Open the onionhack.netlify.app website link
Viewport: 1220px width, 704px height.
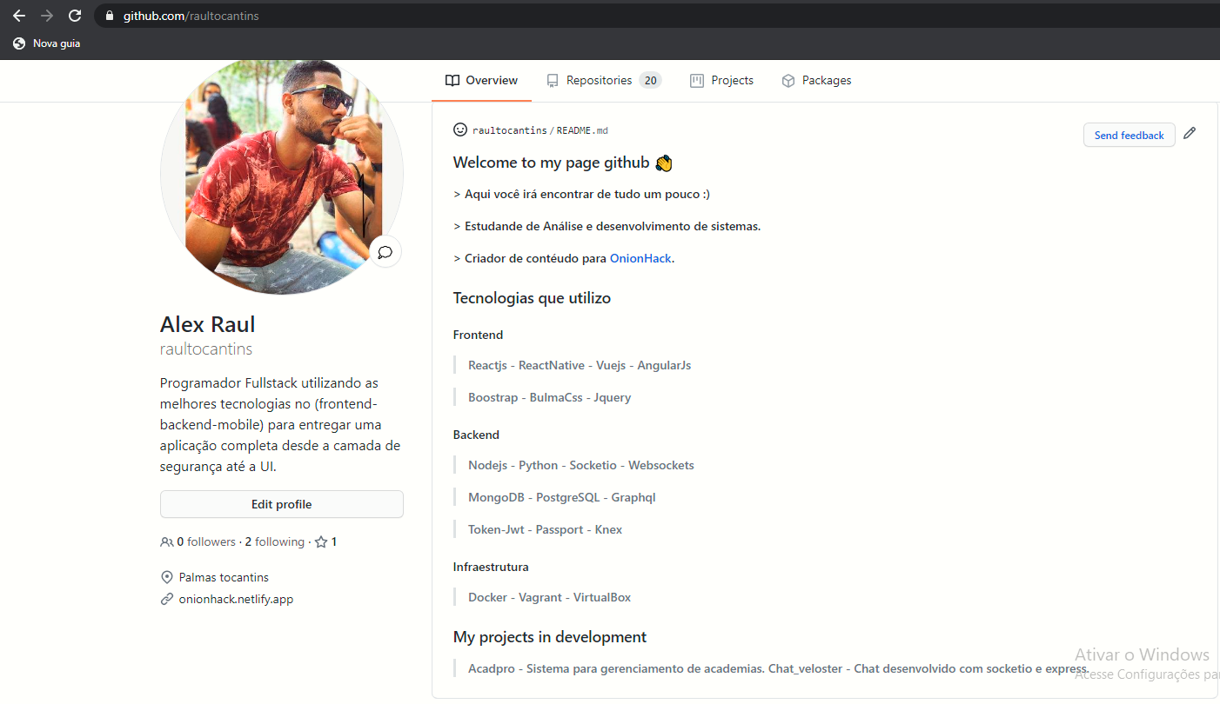(x=235, y=598)
